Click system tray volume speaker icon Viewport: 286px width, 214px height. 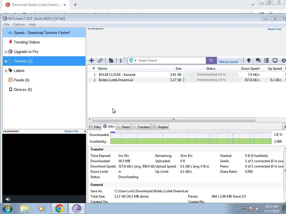pos(258,209)
